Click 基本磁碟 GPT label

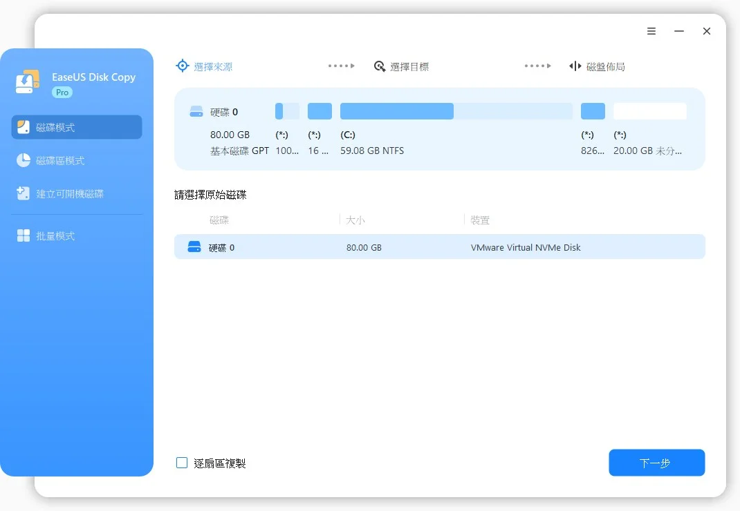tap(239, 151)
